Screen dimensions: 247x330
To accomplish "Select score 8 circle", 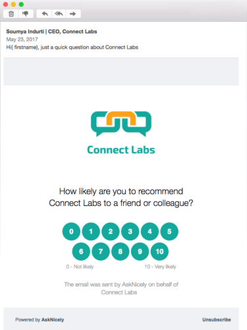I will [x=121, y=251].
